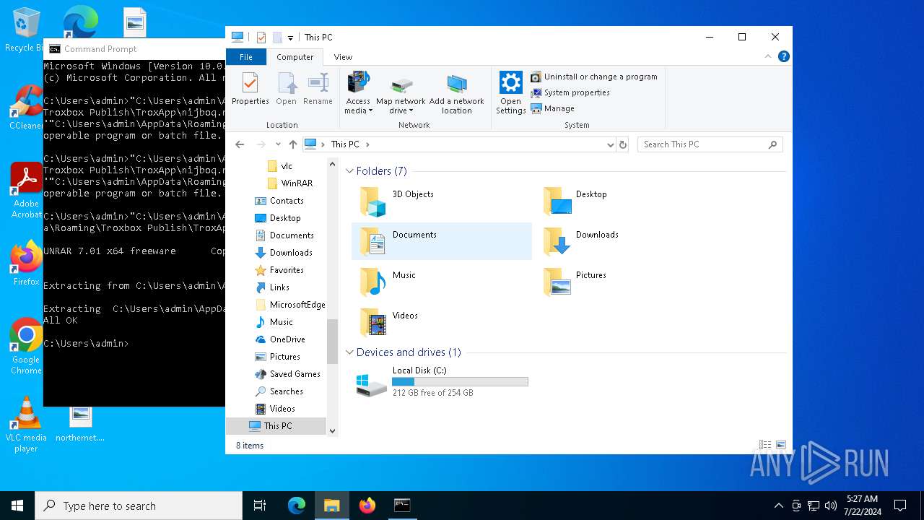This screenshot has height=520, width=924.
Task: Click the volume tray icon
Action: coord(831,506)
